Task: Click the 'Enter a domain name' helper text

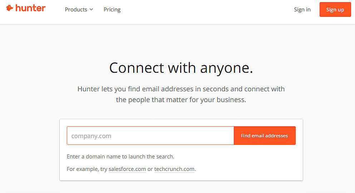Action: (x=120, y=157)
